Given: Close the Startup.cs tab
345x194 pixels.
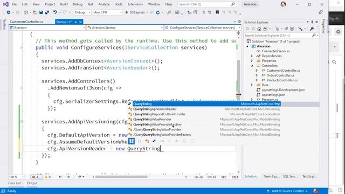Looking at the screenshot, I should [x=80, y=22].
